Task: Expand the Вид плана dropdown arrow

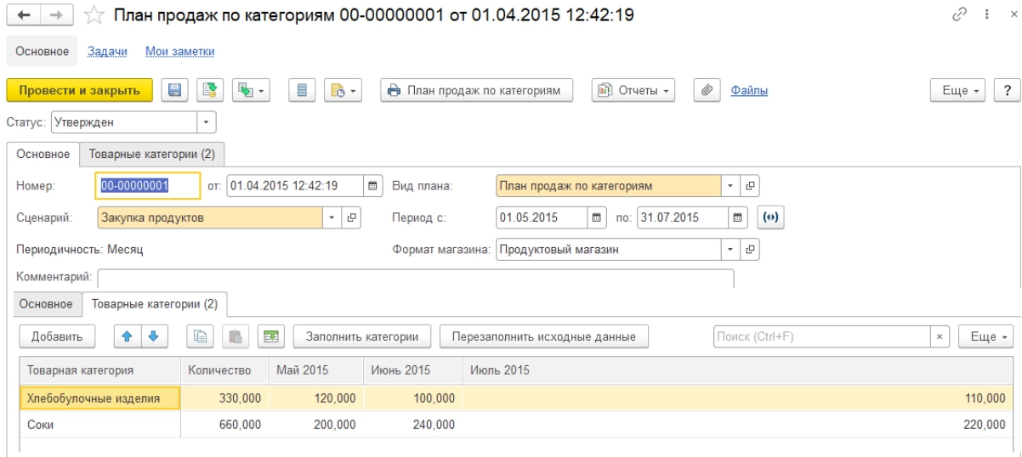Action: point(732,186)
